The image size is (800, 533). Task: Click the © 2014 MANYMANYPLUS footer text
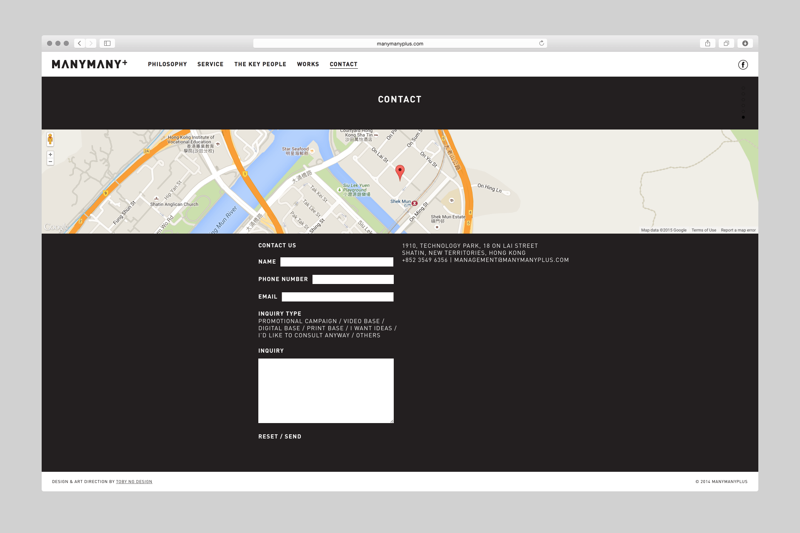point(721,482)
